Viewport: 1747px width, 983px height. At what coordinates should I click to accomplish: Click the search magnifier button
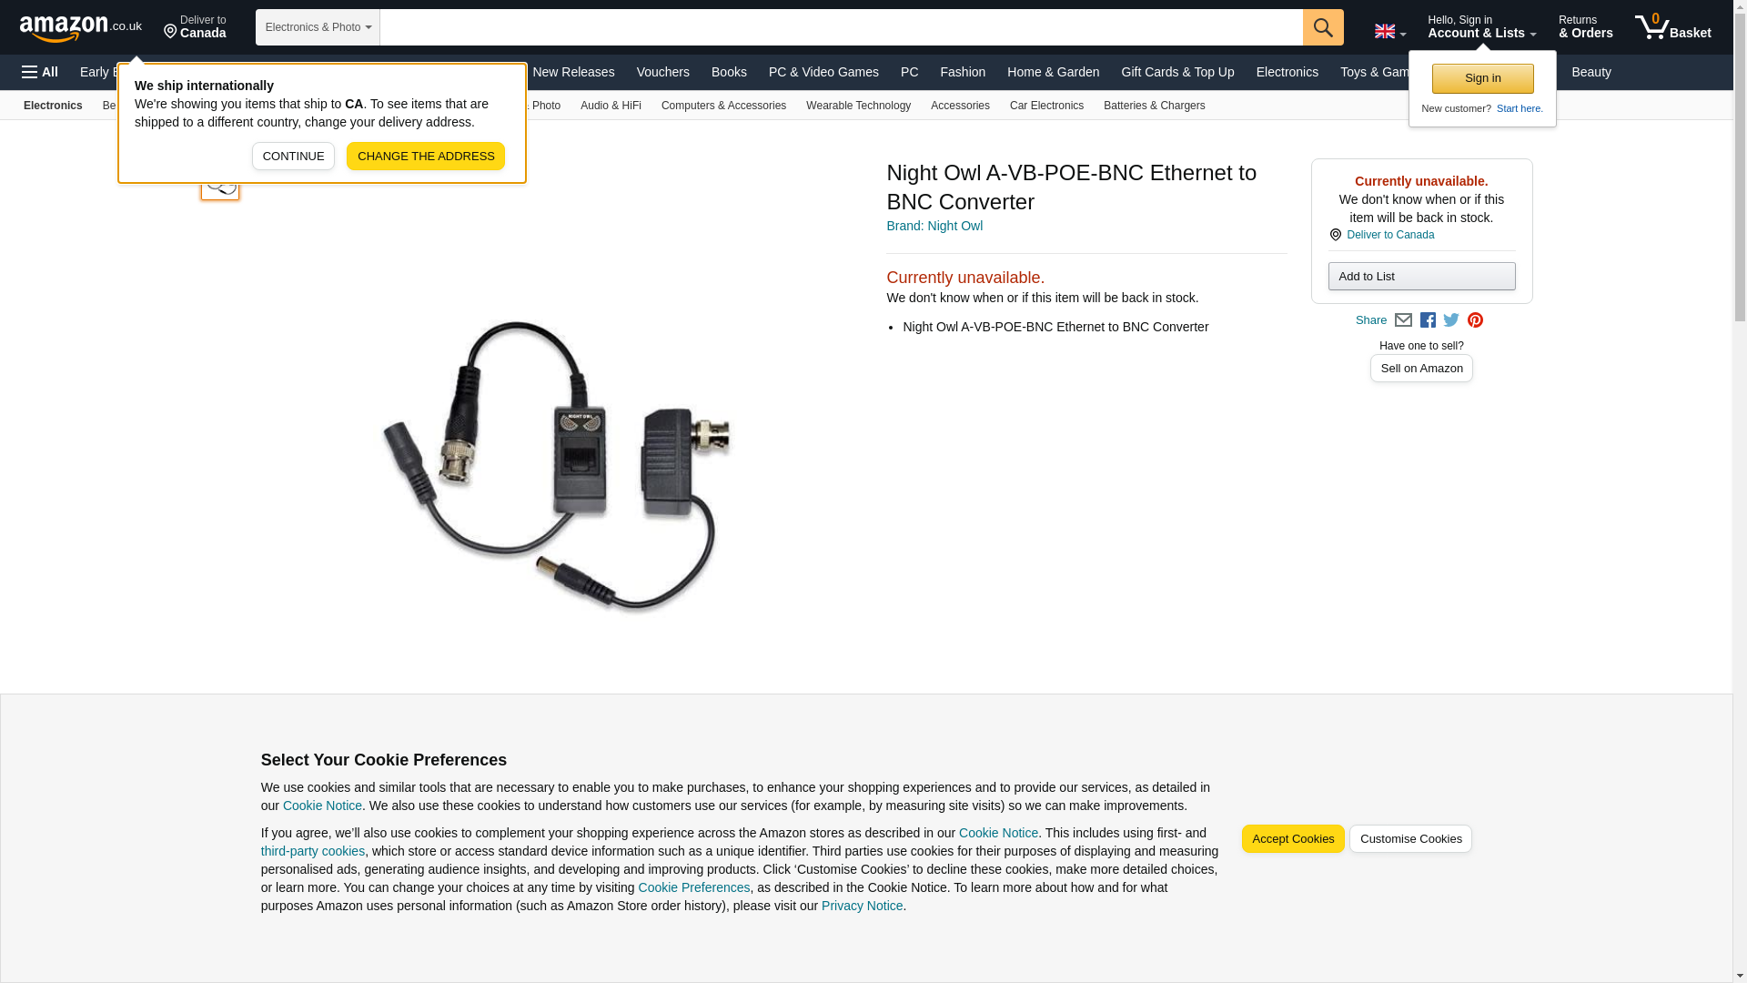coord(1323,27)
